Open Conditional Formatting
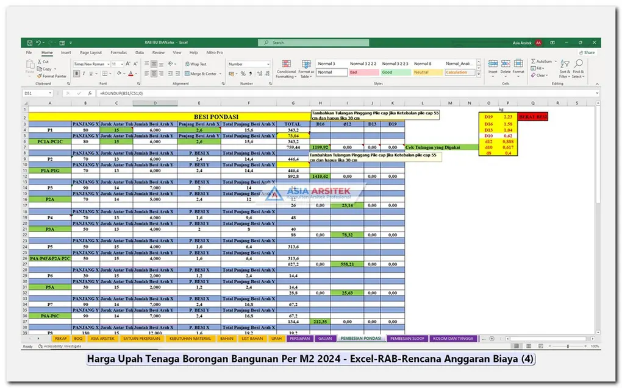 coord(286,69)
